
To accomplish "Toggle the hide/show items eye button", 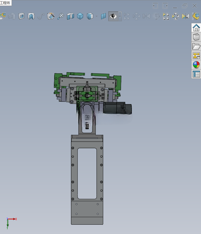I will (113, 16).
